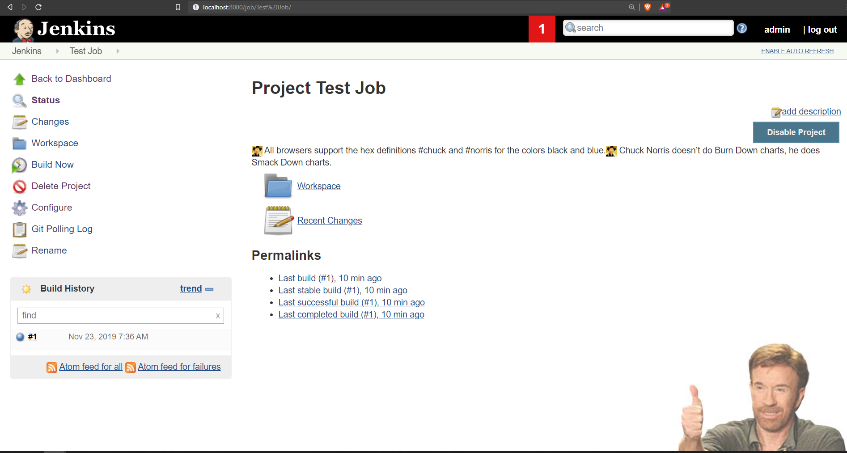Click ENABLE AUTO REFRESH link
This screenshot has height=453, width=847.
tap(797, 51)
